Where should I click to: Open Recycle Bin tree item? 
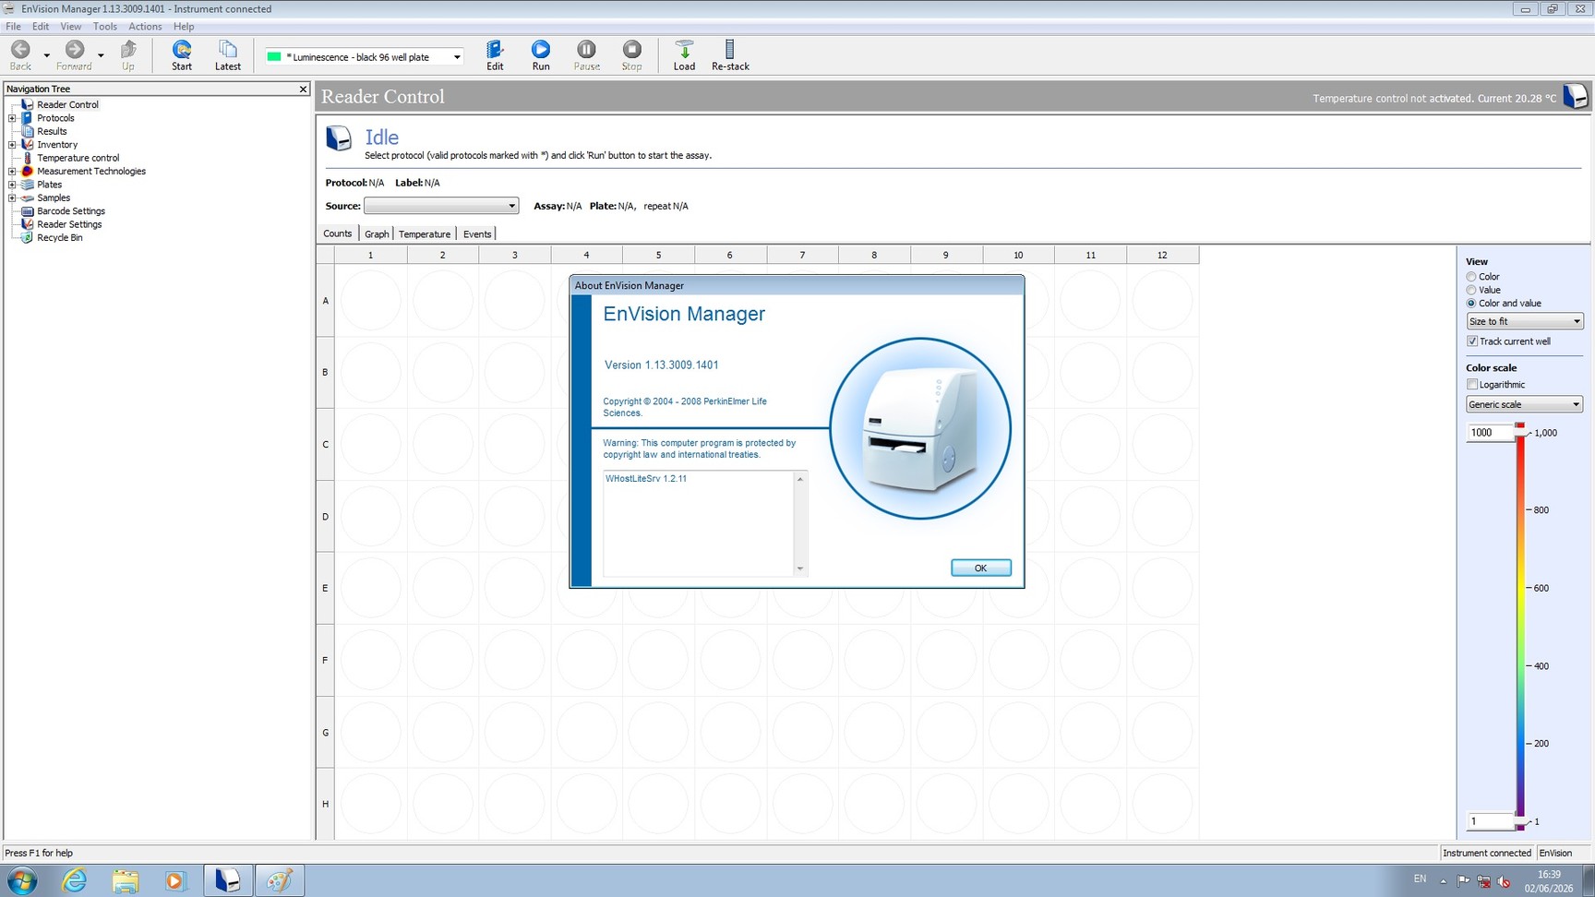59,237
